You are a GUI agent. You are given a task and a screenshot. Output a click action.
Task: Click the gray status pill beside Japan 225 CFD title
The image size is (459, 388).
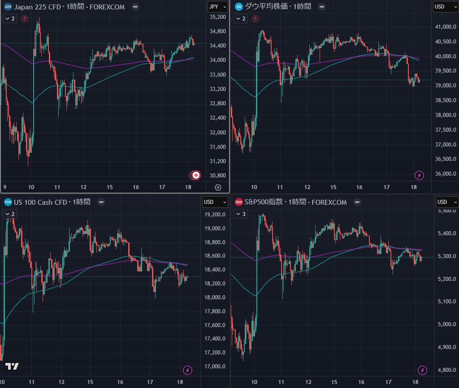pyautogui.click(x=136, y=7)
